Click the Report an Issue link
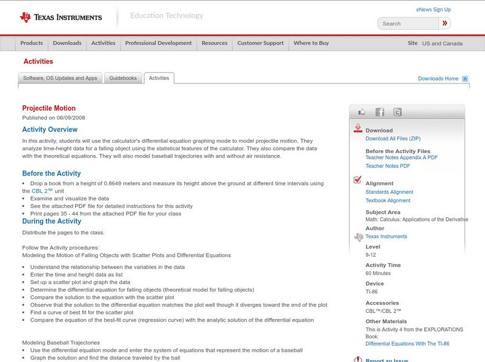 tap(387, 360)
